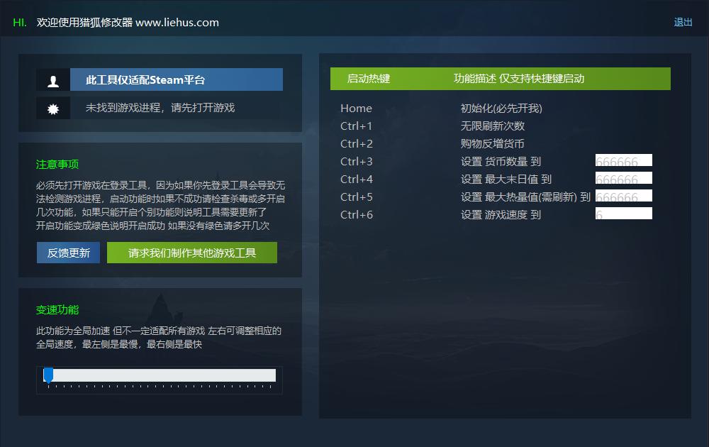Click 设置 货币数量 到 label
This screenshot has height=447, width=709.
click(x=501, y=162)
